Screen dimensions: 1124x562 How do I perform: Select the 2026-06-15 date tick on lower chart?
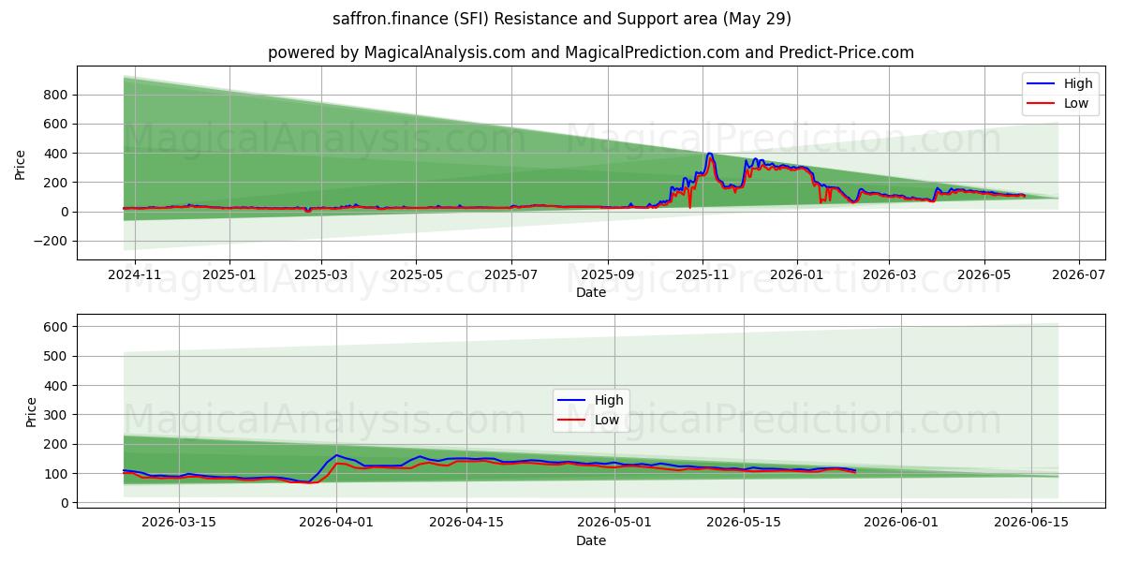(x=1031, y=525)
